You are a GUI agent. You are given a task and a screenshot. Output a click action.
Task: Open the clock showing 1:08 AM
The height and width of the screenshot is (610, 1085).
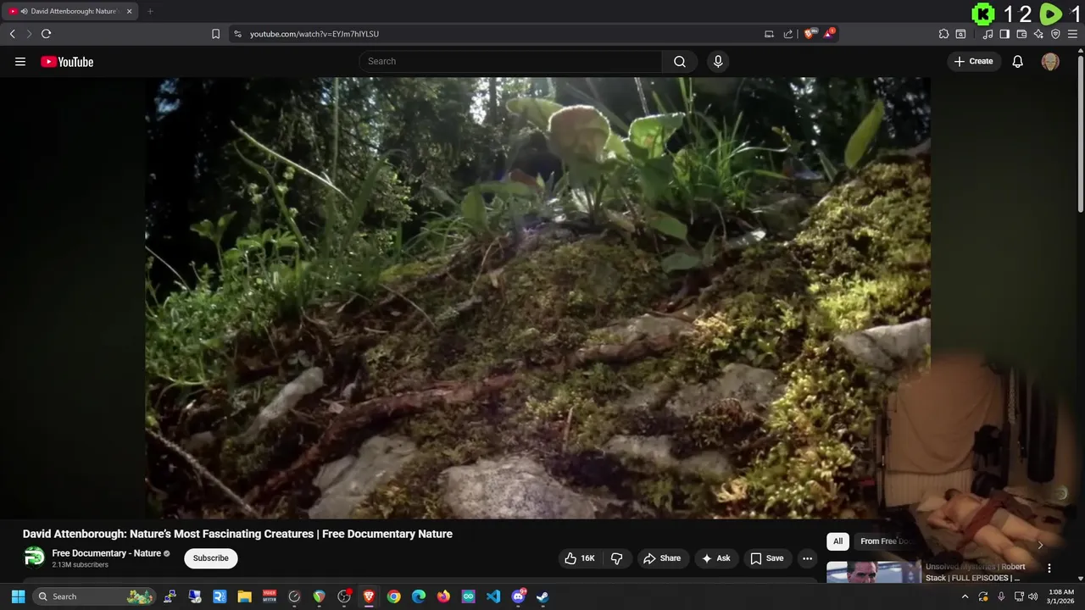coord(1061,596)
